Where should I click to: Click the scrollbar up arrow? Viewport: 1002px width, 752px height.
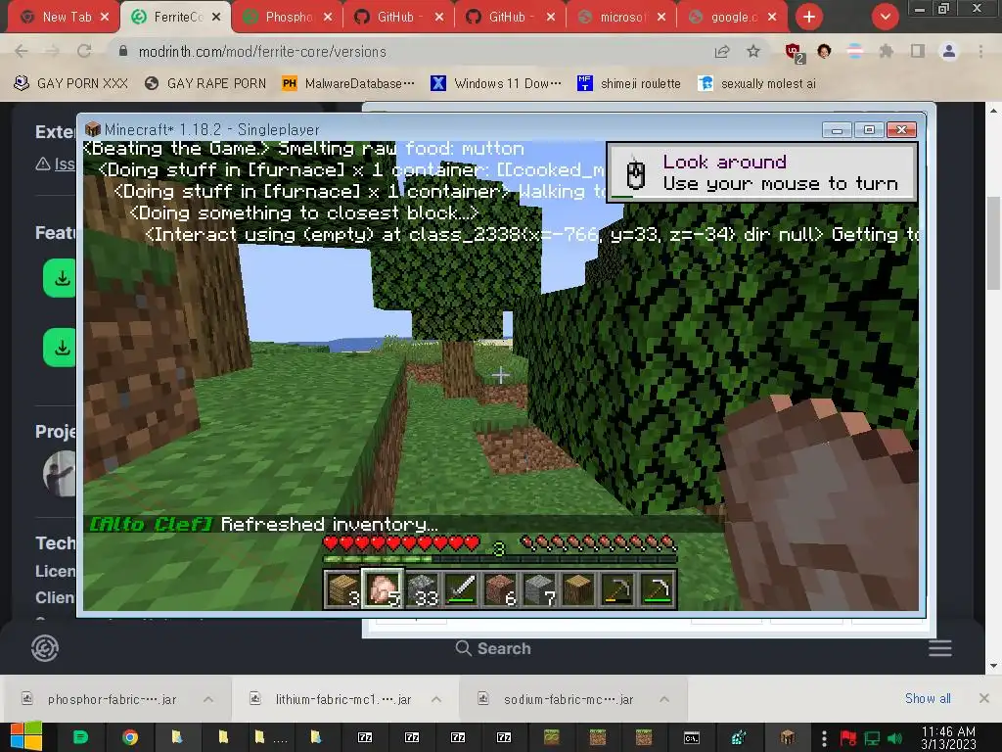point(993,111)
